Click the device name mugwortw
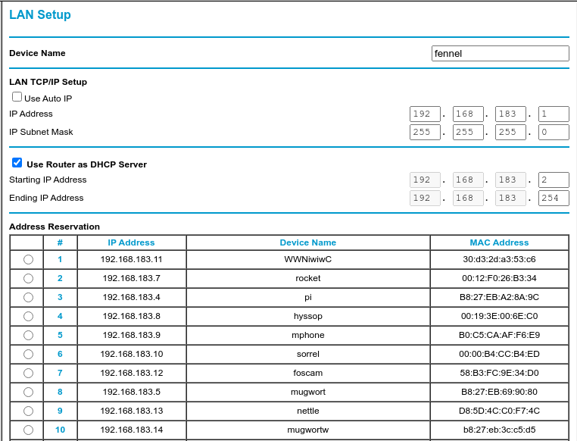This screenshot has width=577, height=441. click(x=308, y=430)
